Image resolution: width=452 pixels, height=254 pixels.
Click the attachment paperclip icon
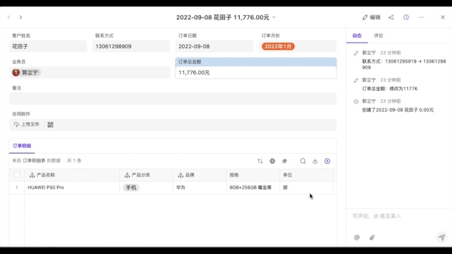tap(372, 237)
